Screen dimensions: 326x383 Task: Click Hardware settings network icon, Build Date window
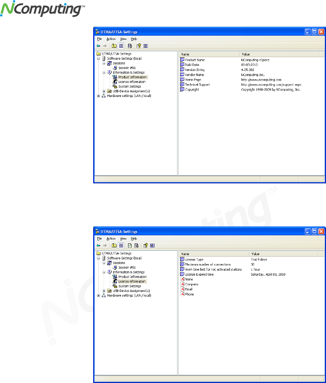coord(104,96)
